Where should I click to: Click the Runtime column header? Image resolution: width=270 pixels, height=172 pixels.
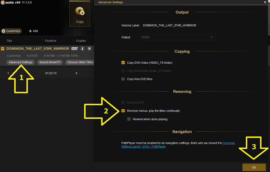[51, 41]
